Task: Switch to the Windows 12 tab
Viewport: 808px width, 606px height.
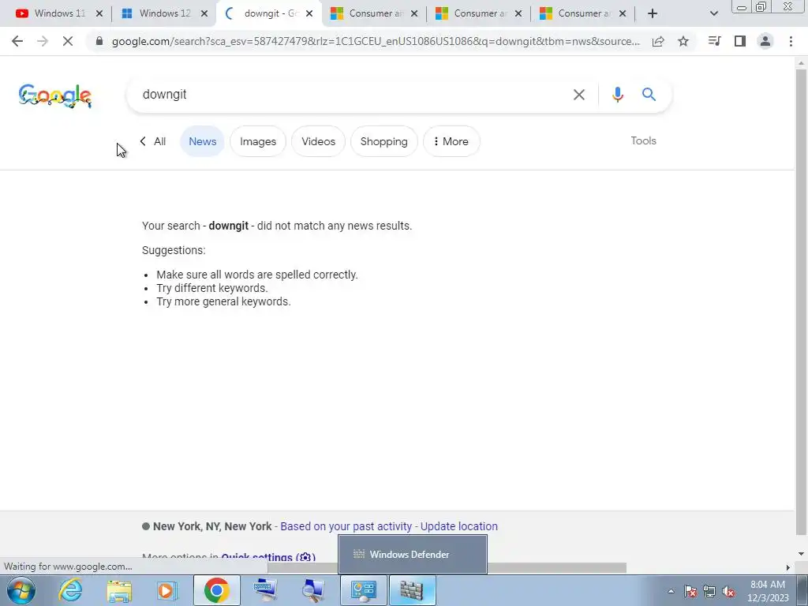Action: 157,13
